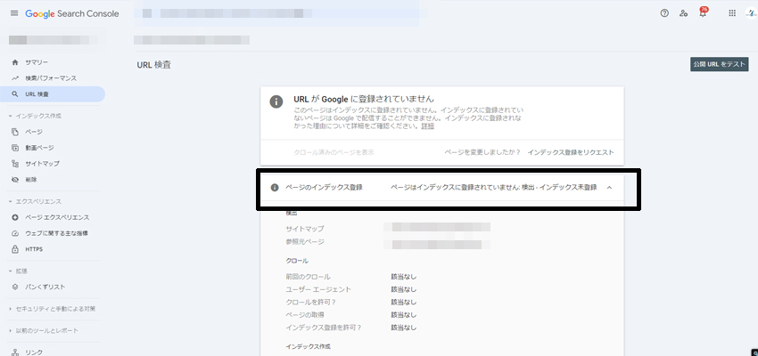Viewport: 758px width, 356px height.
Task: Click the ページのインデックス登録 header row
Action: 441,188
